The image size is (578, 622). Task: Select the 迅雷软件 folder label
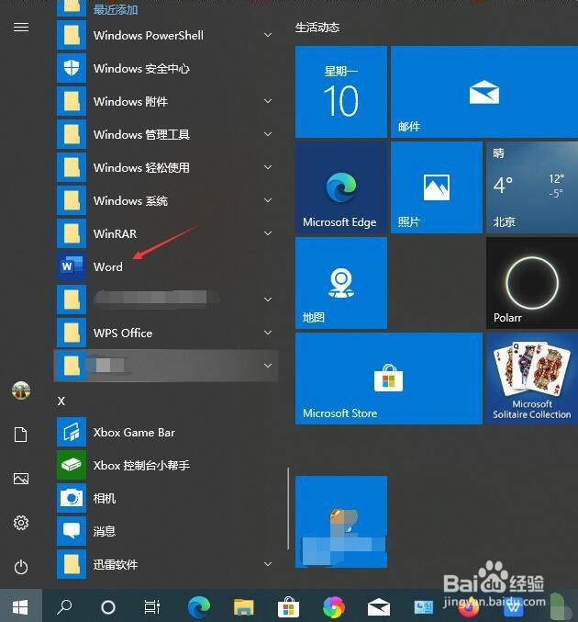click(x=116, y=564)
